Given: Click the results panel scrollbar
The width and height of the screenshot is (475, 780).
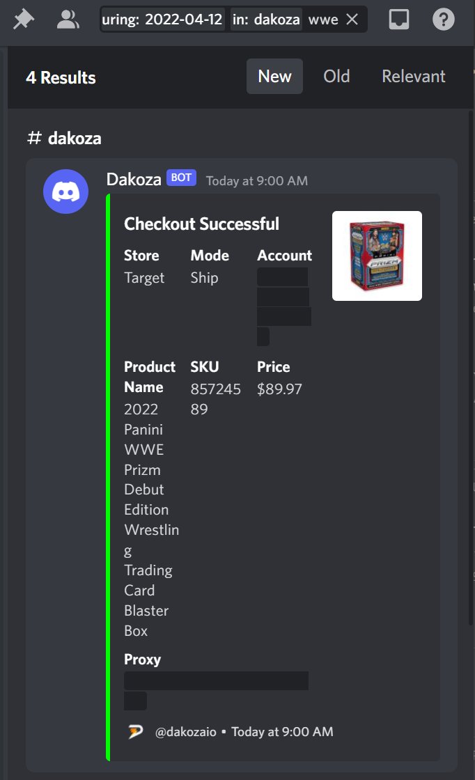Looking at the screenshot, I should 471,368.
